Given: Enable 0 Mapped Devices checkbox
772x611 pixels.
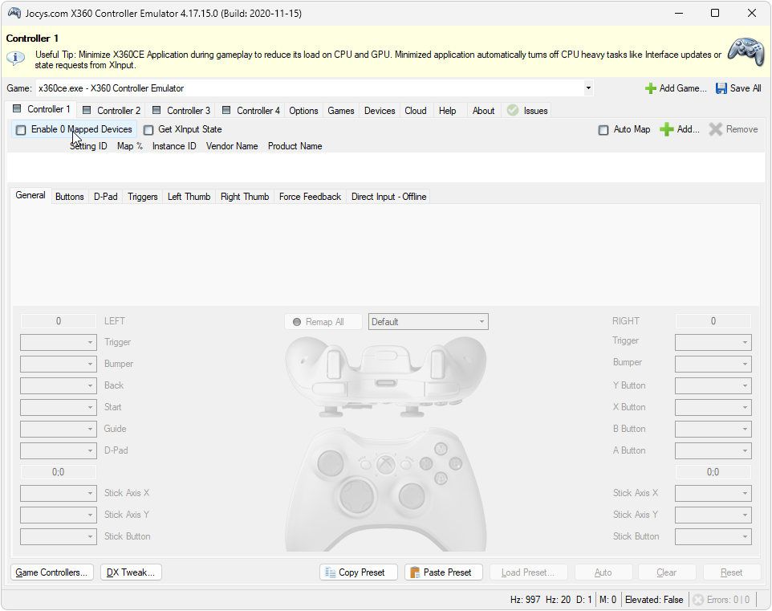Looking at the screenshot, I should (x=21, y=130).
